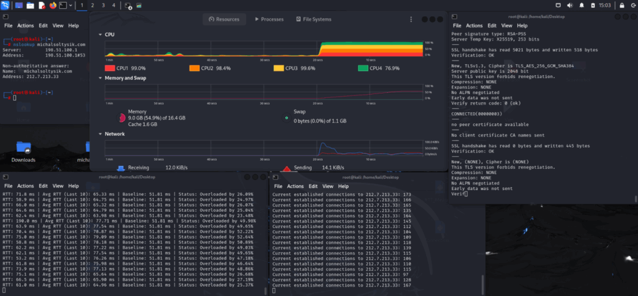Click the established connections terminal title bar icon
Image resolution: width=638 pixels, height=296 pixels.
coord(275,177)
